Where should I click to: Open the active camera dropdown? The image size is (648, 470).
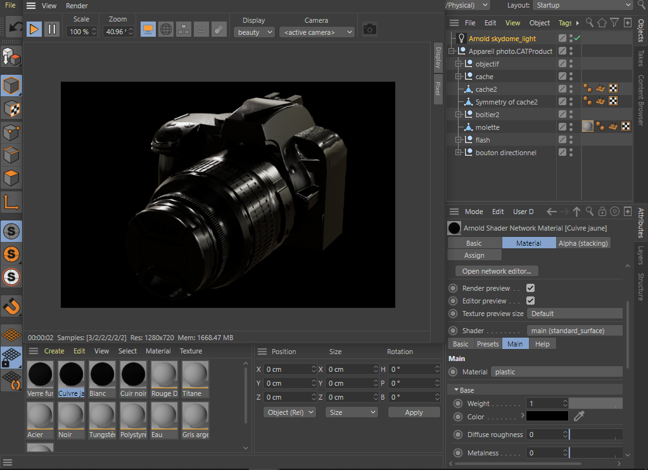click(x=317, y=32)
